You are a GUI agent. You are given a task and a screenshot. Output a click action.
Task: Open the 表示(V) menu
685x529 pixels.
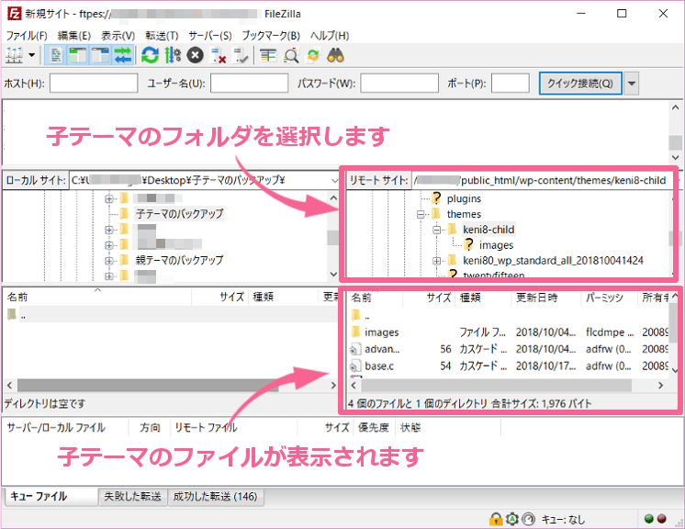click(118, 36)
